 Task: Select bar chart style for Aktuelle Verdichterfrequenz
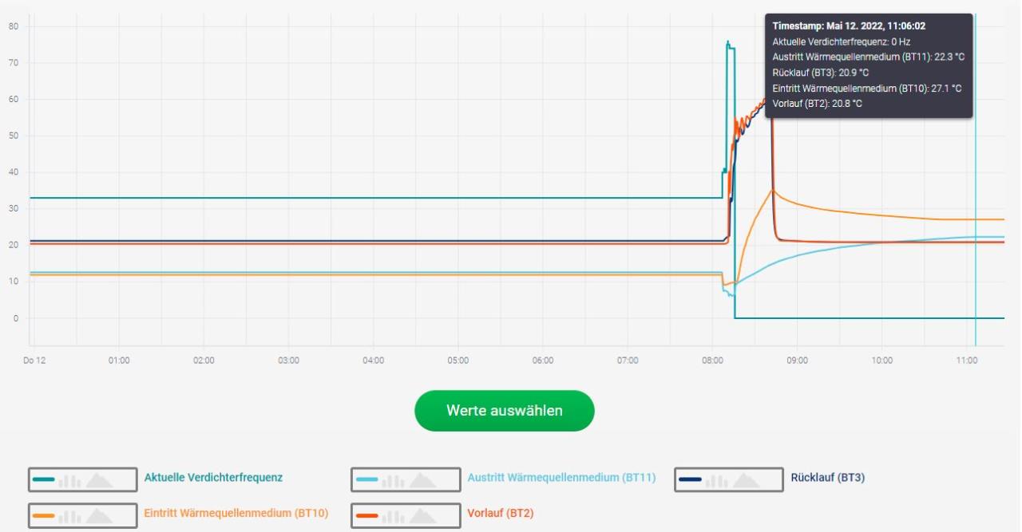point(69,481)
